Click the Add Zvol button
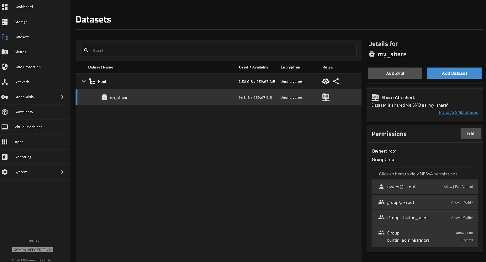Image resolution: width=486 pixels, height=262 pixels. click(x=395, y=73)
